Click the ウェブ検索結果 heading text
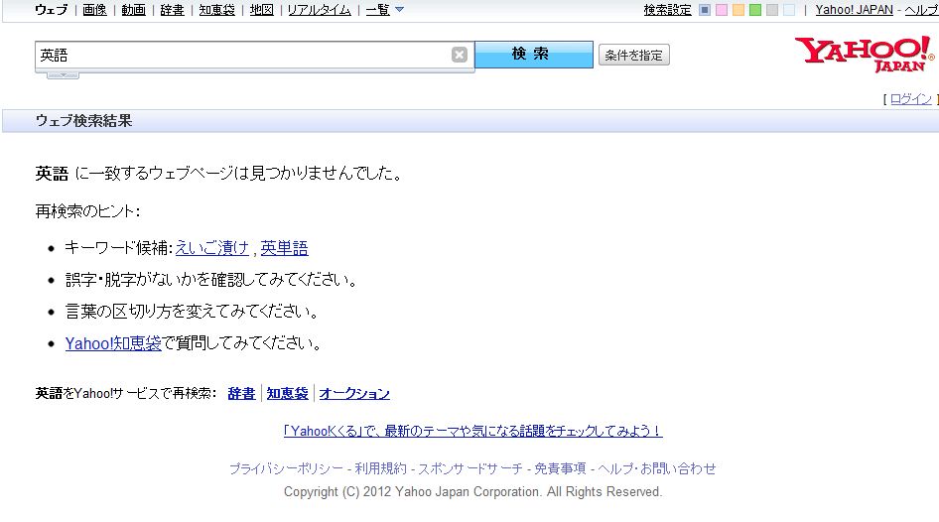The height and width of the screenshot is (522, 939). pyautogui.click(x=83, y=121)
